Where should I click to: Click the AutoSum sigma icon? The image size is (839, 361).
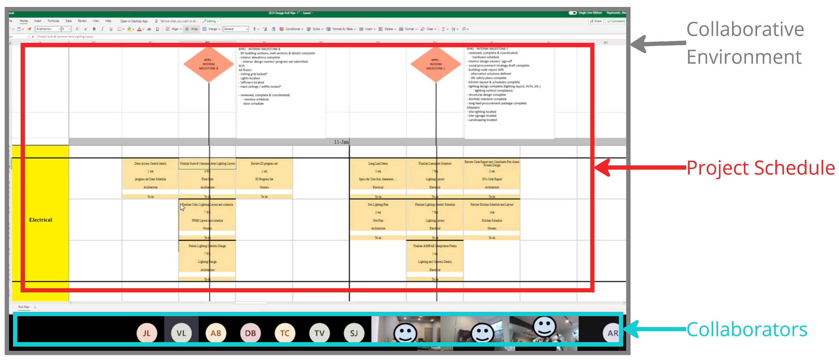click(x=443, y=29)
